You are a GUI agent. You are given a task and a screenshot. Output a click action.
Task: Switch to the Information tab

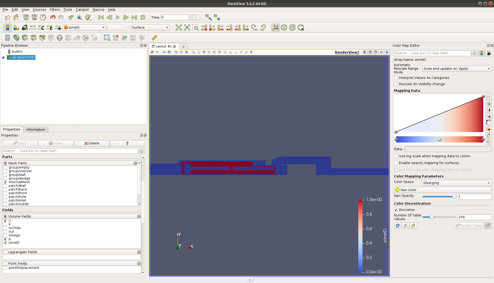(x=36, y=129)
